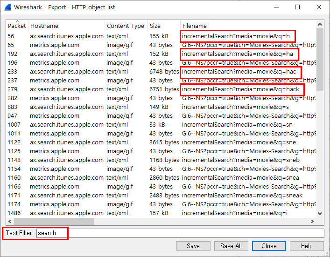
Task: Click size value 152 kB
Action: point(159,54)
